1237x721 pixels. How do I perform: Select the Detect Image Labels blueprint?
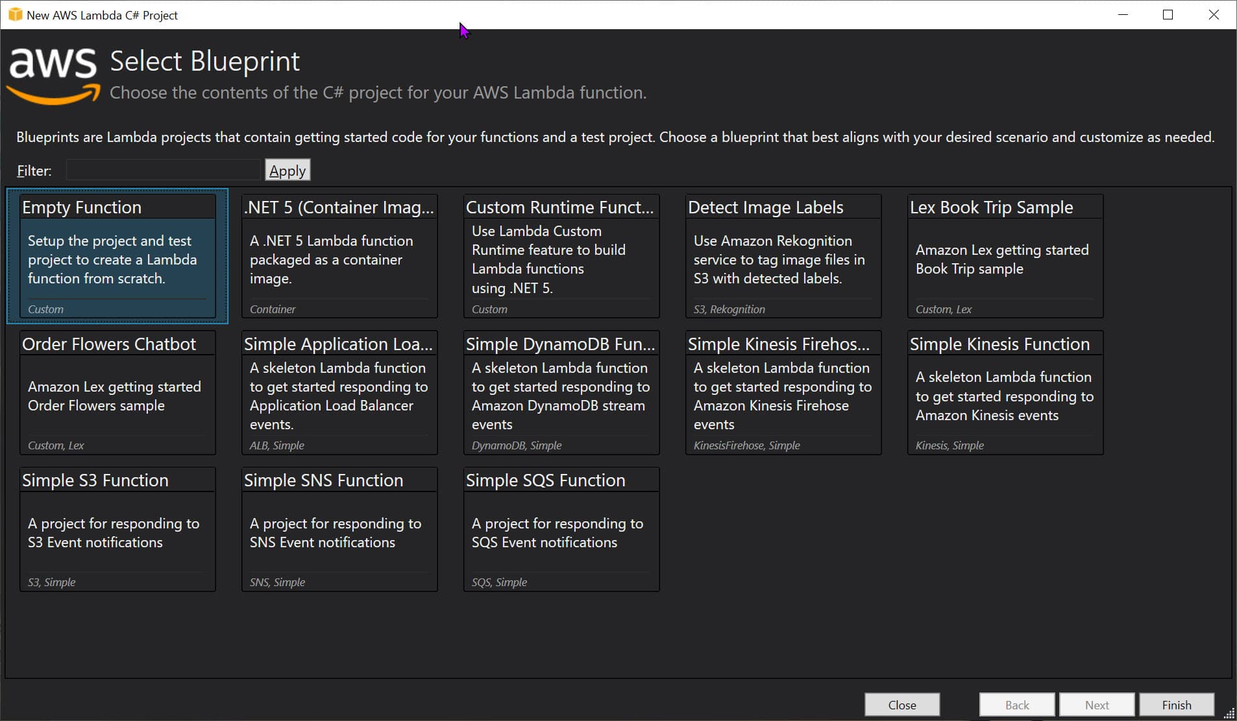(x=783, y=256)
